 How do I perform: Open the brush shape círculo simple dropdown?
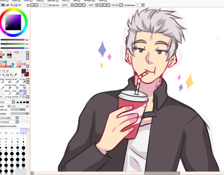tap(17, 118)
